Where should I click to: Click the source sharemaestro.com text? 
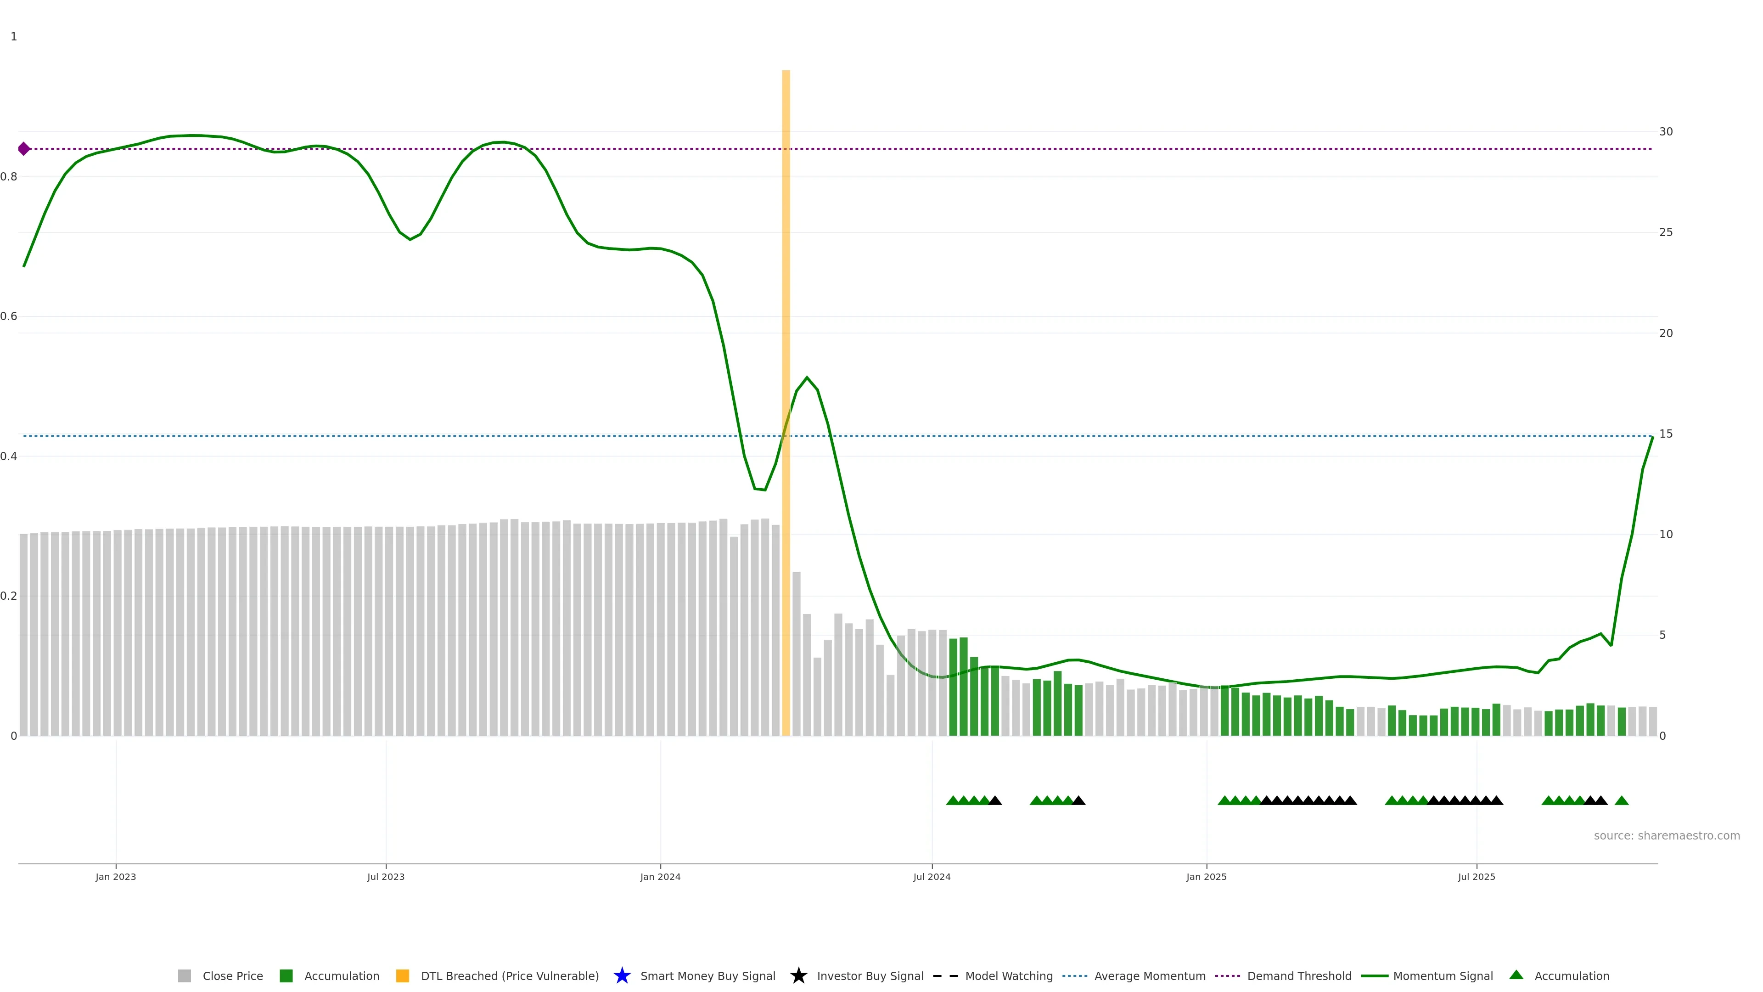(1667, 836)
